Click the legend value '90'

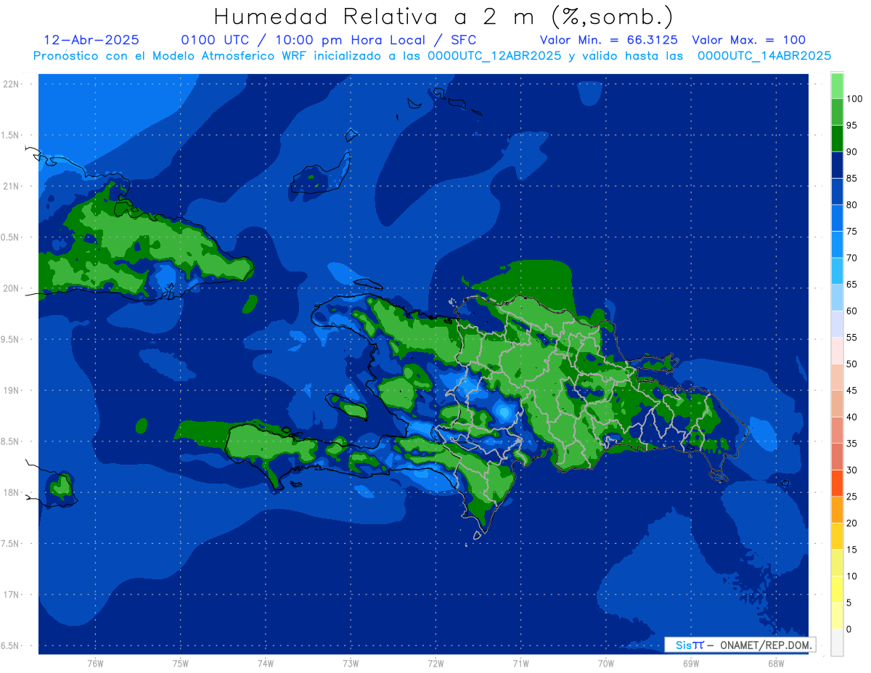[851, 152]
